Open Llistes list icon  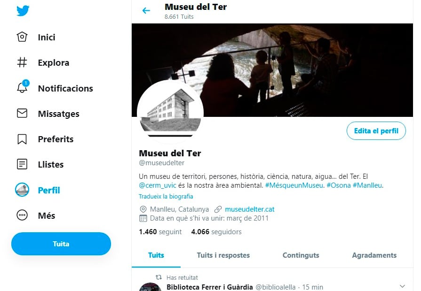tap(22, 164)
